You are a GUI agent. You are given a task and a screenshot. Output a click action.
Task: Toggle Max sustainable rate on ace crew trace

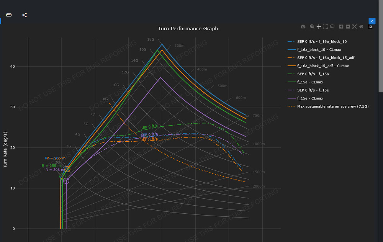[x=328, y=106]
